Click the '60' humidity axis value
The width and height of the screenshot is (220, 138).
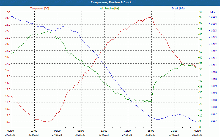coord(201,58)
